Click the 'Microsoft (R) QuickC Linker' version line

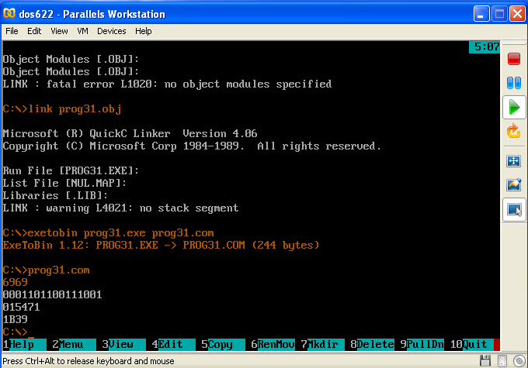point(130,134)
